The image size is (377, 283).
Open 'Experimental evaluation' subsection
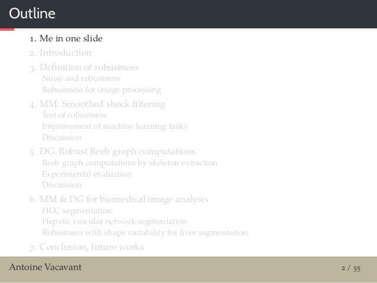87,174
